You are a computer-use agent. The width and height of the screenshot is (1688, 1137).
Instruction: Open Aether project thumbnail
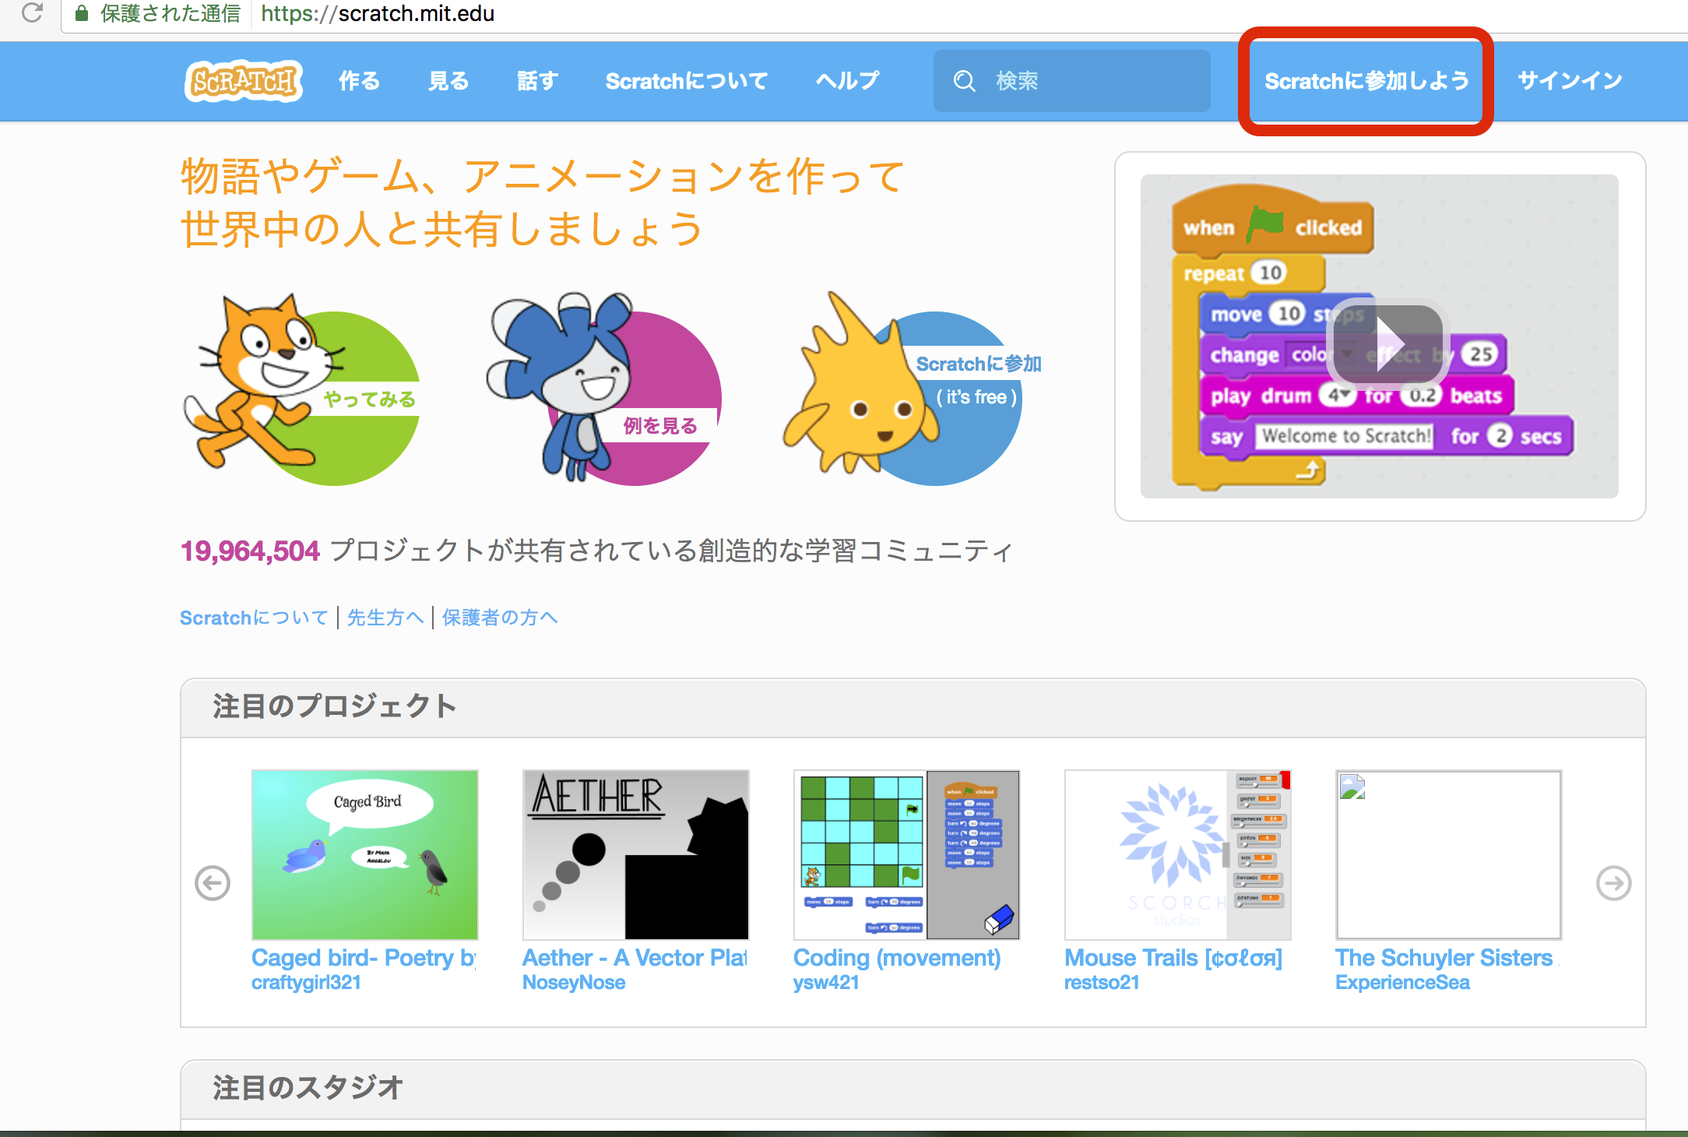tap(636, 855)
